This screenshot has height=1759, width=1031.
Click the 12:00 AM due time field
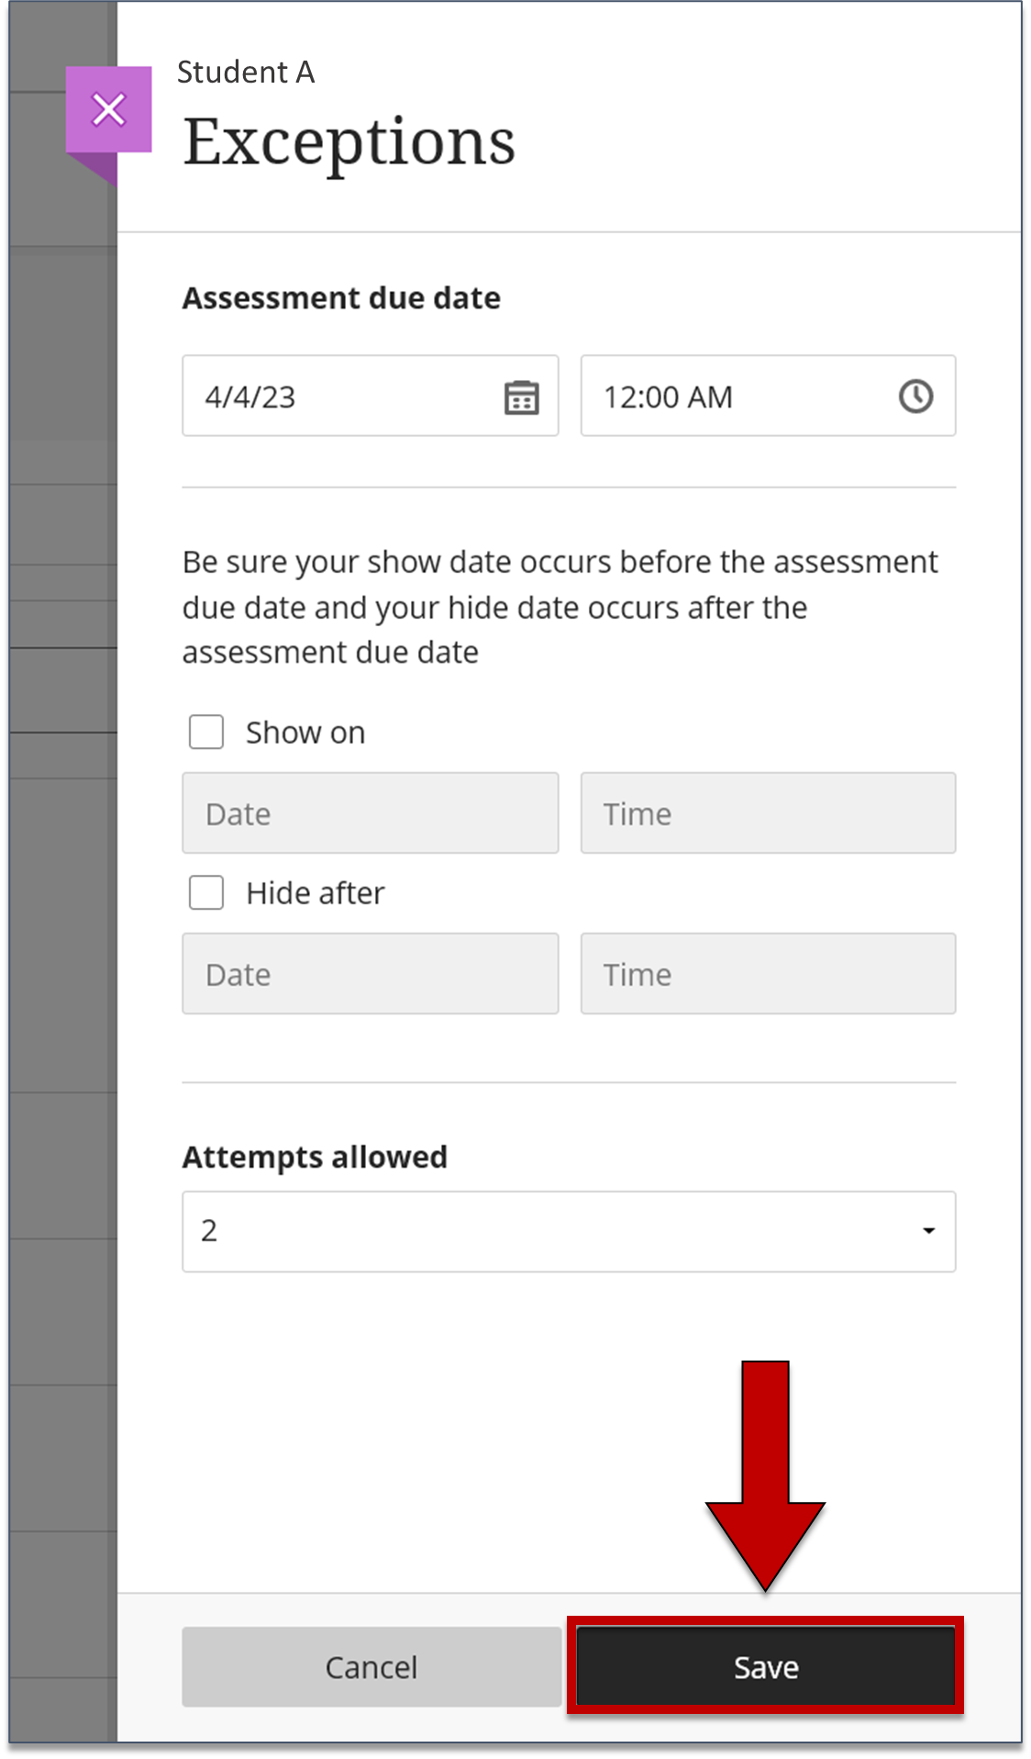tap(768, 396)
